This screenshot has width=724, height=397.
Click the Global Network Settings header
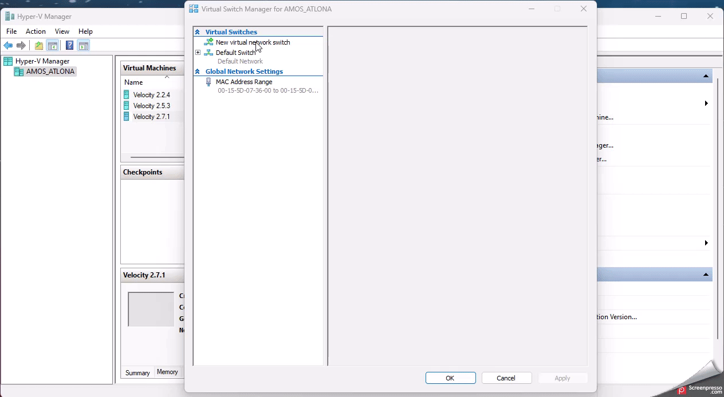click(x=244, y=72)
